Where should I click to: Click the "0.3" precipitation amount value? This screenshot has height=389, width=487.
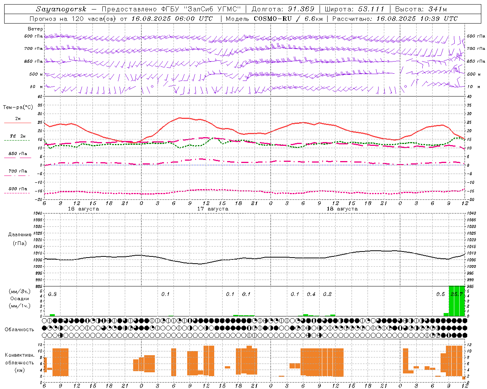53,294
